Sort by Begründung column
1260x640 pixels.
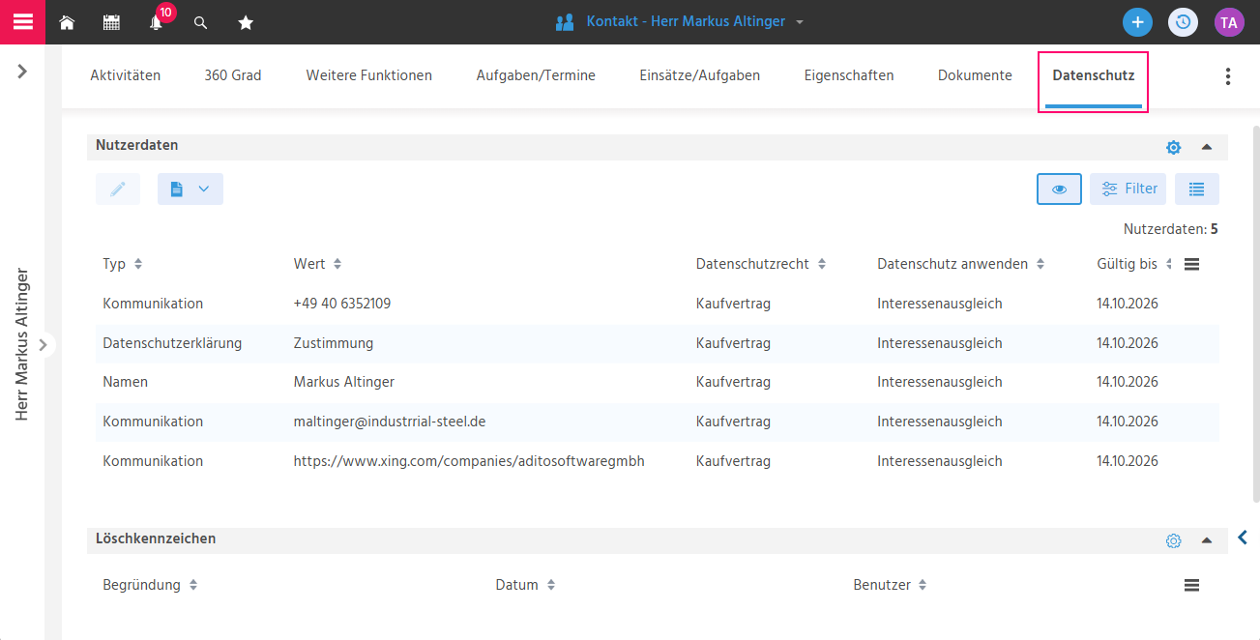pyautogui.click(x=192, y=585)
